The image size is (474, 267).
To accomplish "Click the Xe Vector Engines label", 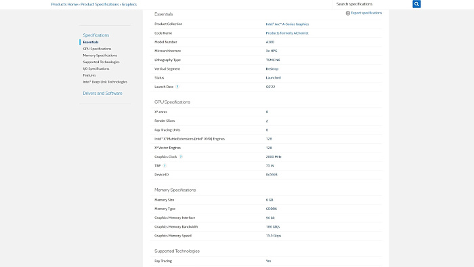I will 167,148.
